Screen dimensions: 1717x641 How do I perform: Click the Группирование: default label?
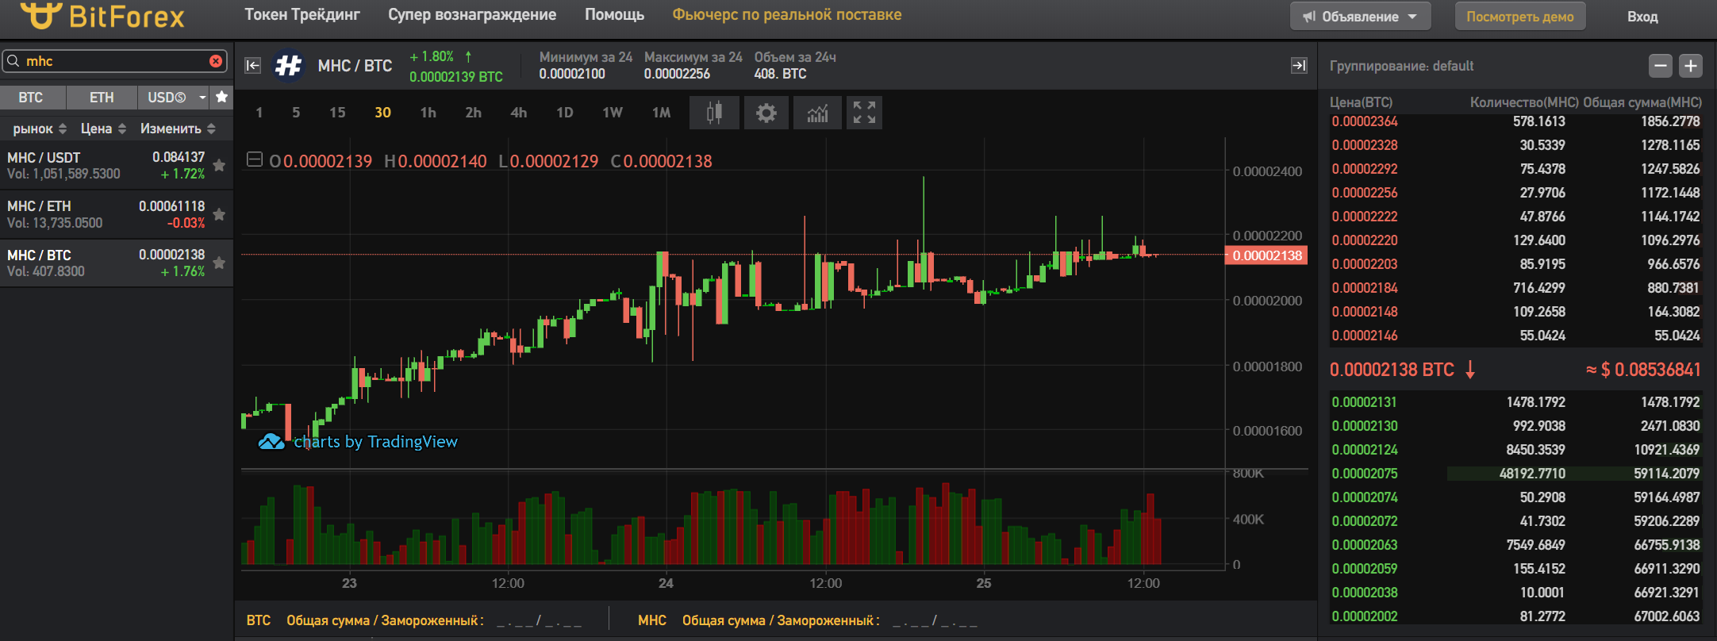pos(1401,66)
